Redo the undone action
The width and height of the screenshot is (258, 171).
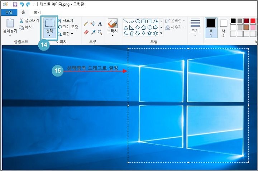[x=28, y=4]
